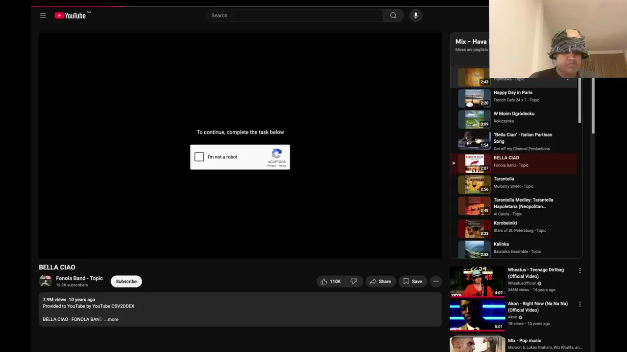The height and width of the screenshot is (352, 627).
Task: Subscribe to Fonola Band - Topic
Action: pyautogui.click(x=126, y=281)
